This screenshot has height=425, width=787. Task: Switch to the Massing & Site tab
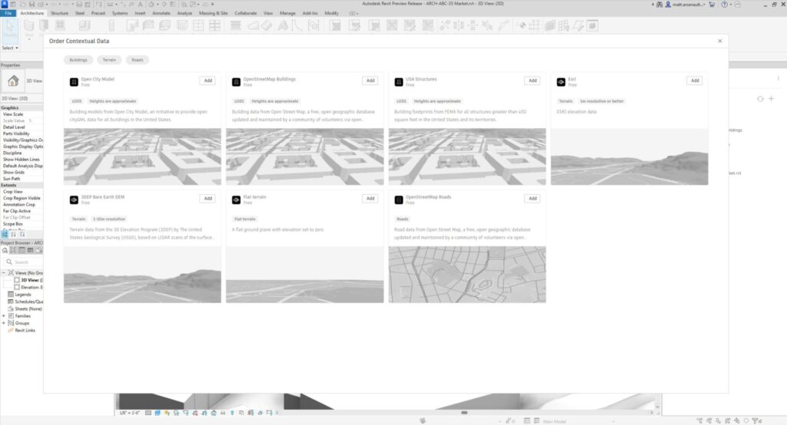coord(214,13)
